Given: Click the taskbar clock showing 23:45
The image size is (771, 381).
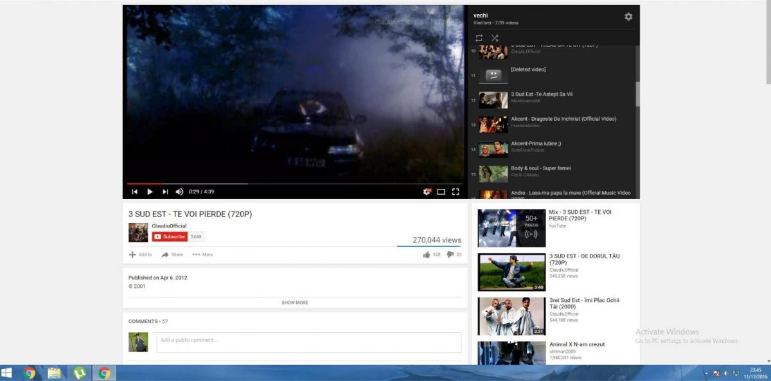Looking at the screenshot, I should click(755, 373).
